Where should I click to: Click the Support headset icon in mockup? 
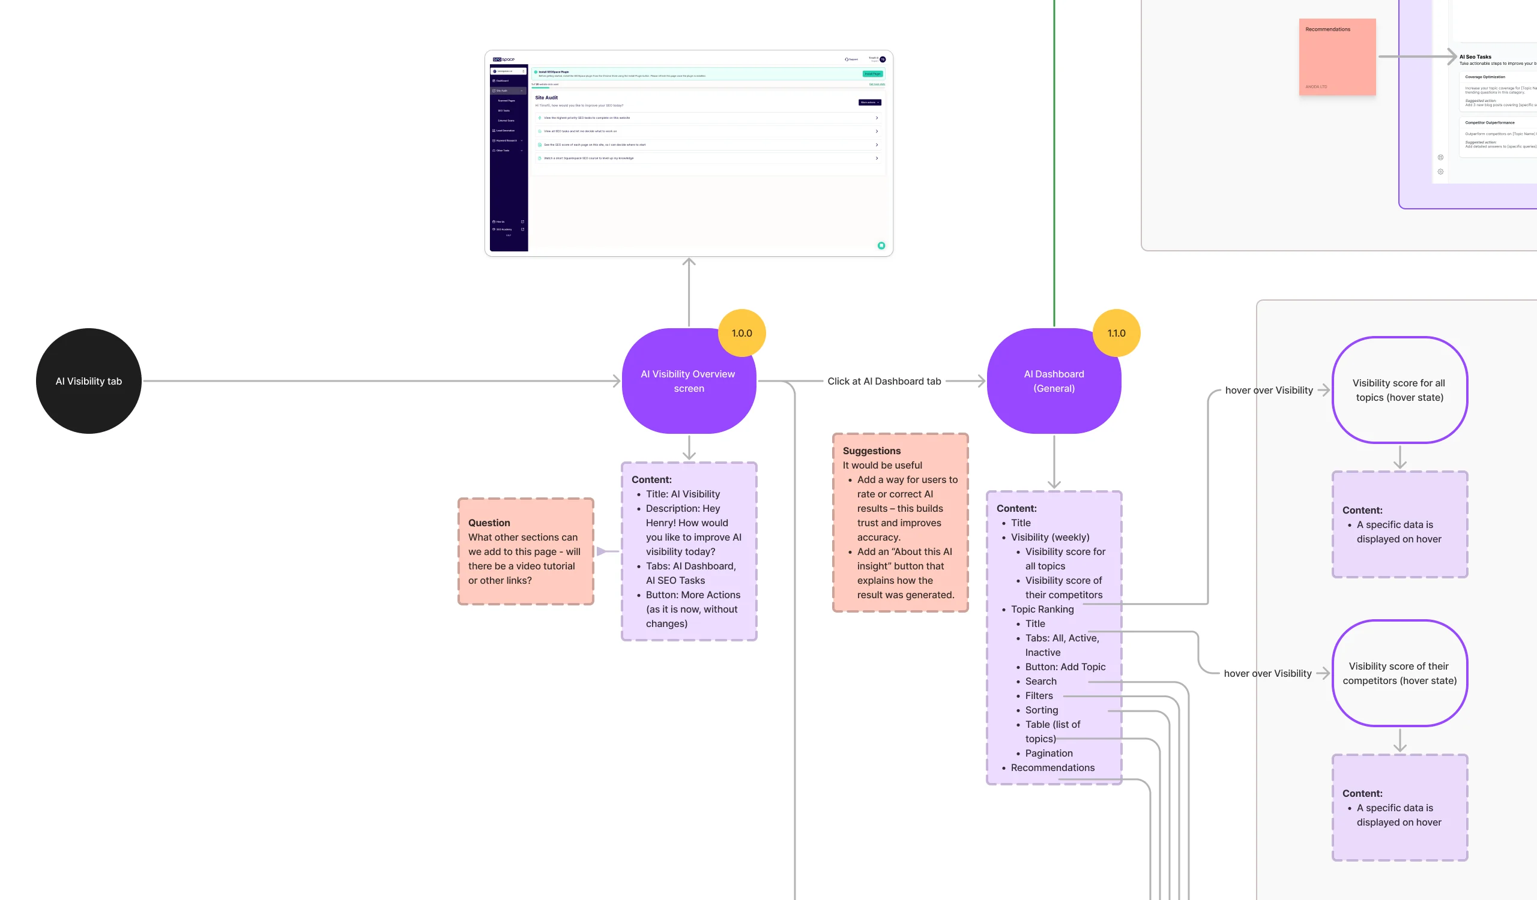coord(846,59)
